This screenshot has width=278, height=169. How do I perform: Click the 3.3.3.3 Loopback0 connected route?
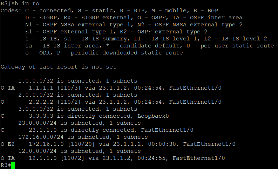click(85, 116)
